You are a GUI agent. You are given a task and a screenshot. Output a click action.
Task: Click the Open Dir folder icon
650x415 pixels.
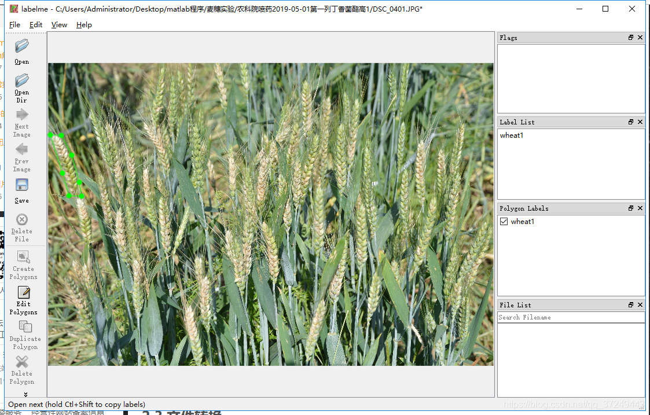pyautogui.click(x=22, y=81)
